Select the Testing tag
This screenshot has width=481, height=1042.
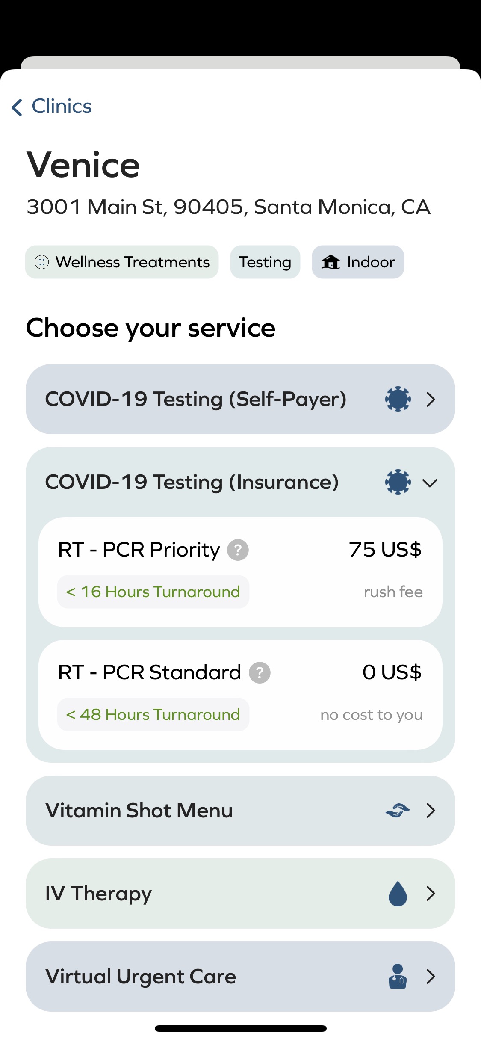pos(265,262)
